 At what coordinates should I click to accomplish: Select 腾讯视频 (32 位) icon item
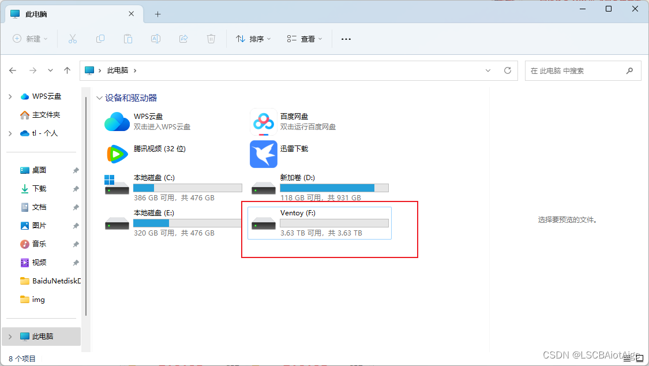click(x=117, y=154)
